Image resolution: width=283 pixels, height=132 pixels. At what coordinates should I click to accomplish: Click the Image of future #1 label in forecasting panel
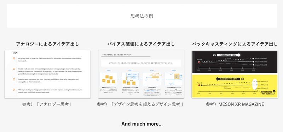point(261,59)
